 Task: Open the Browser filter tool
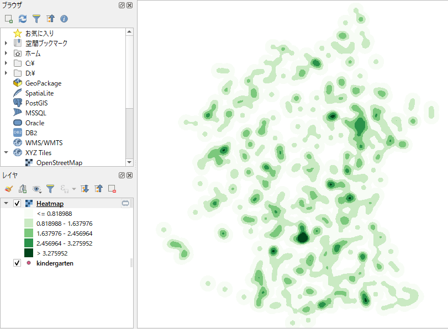click(x=36, y=19)
